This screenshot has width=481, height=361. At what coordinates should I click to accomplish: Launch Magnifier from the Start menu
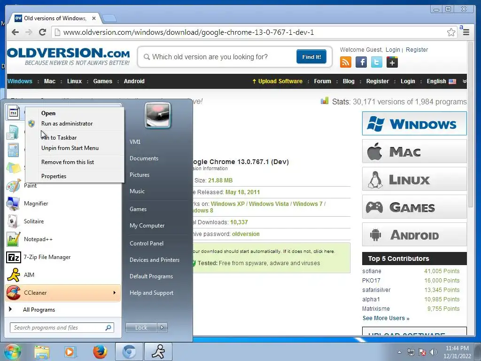(x=63, y=203)
